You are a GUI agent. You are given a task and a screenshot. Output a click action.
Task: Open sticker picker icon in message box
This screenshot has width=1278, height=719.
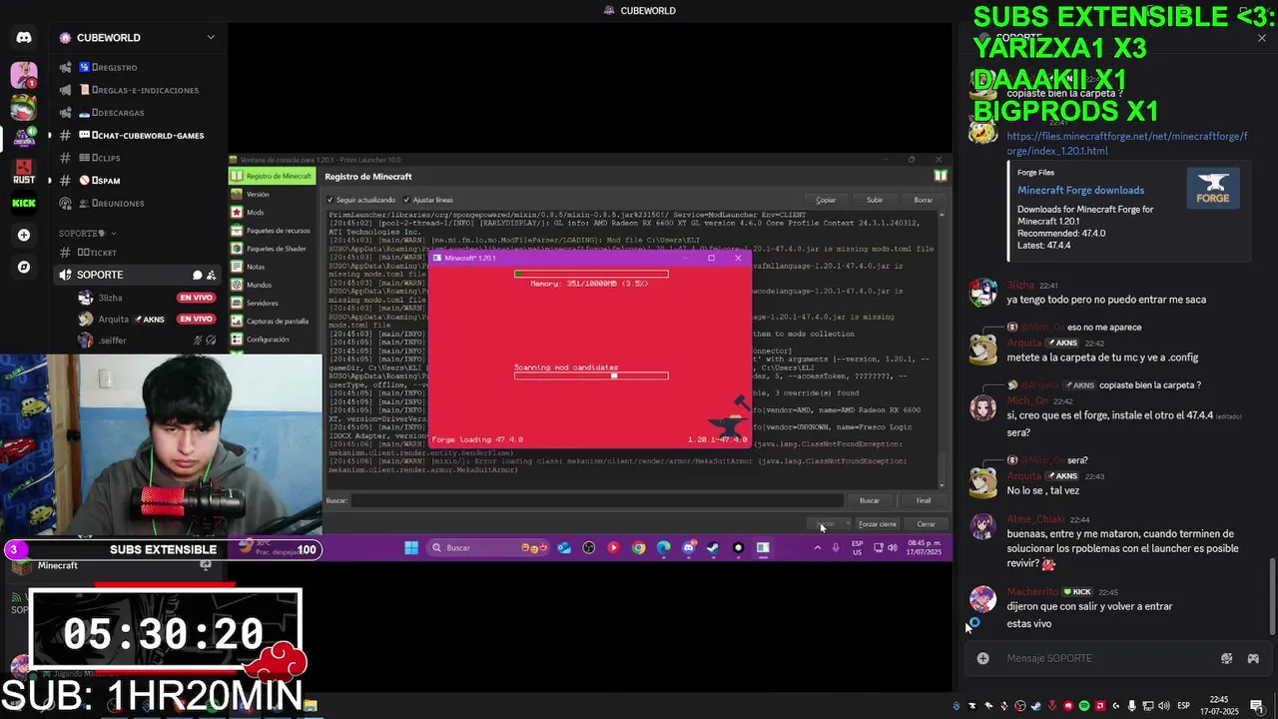tap(1227, 658)
